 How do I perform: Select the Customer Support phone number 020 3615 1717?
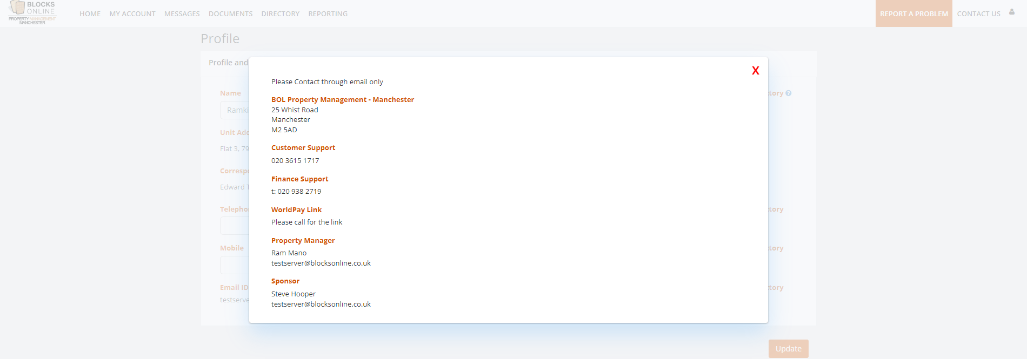(295, 161)
